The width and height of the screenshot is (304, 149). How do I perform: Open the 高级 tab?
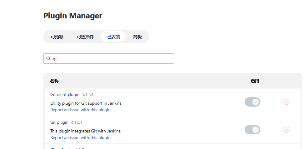(137, 36)
